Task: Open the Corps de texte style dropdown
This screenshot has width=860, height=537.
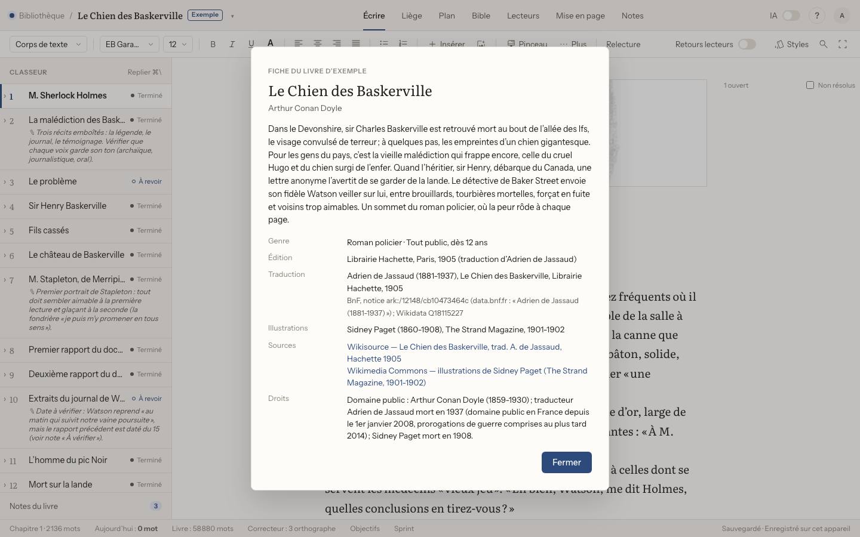Action: point(48,44)
